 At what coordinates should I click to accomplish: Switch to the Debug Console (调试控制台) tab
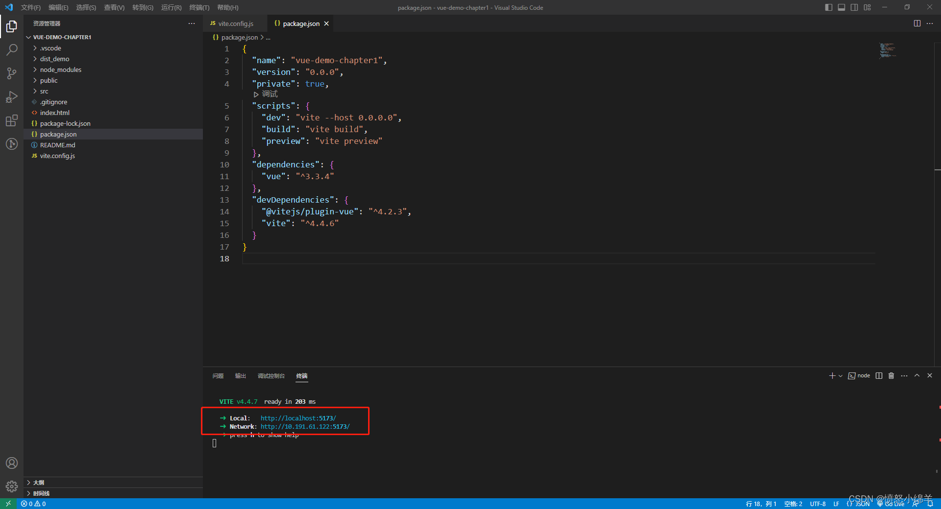[x=271, y=376]
